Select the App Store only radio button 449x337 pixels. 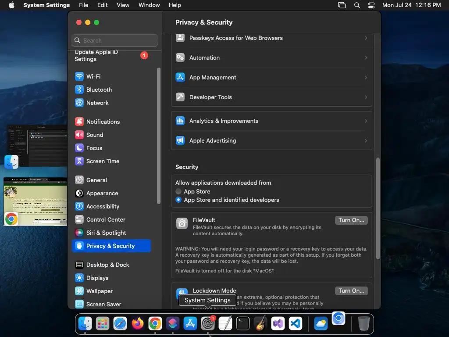point(178,191)
